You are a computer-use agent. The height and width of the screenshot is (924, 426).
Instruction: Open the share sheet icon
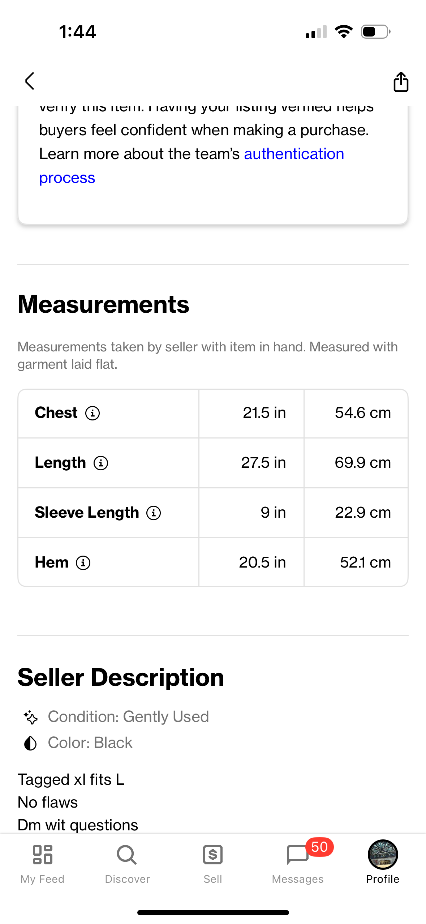[401, 82]
